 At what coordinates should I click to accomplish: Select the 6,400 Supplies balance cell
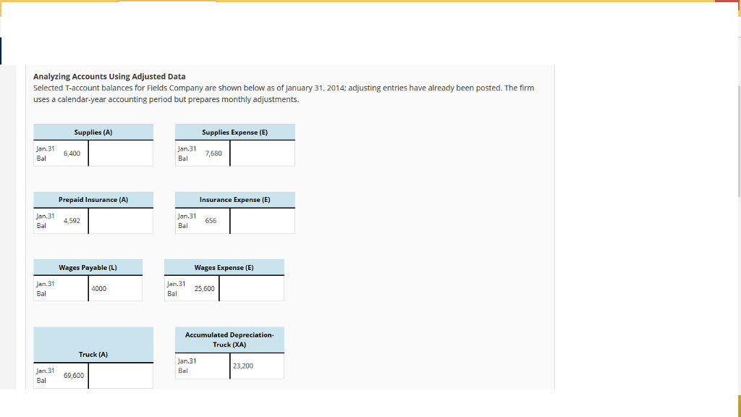pyautogui.click(x=69, y=152)
